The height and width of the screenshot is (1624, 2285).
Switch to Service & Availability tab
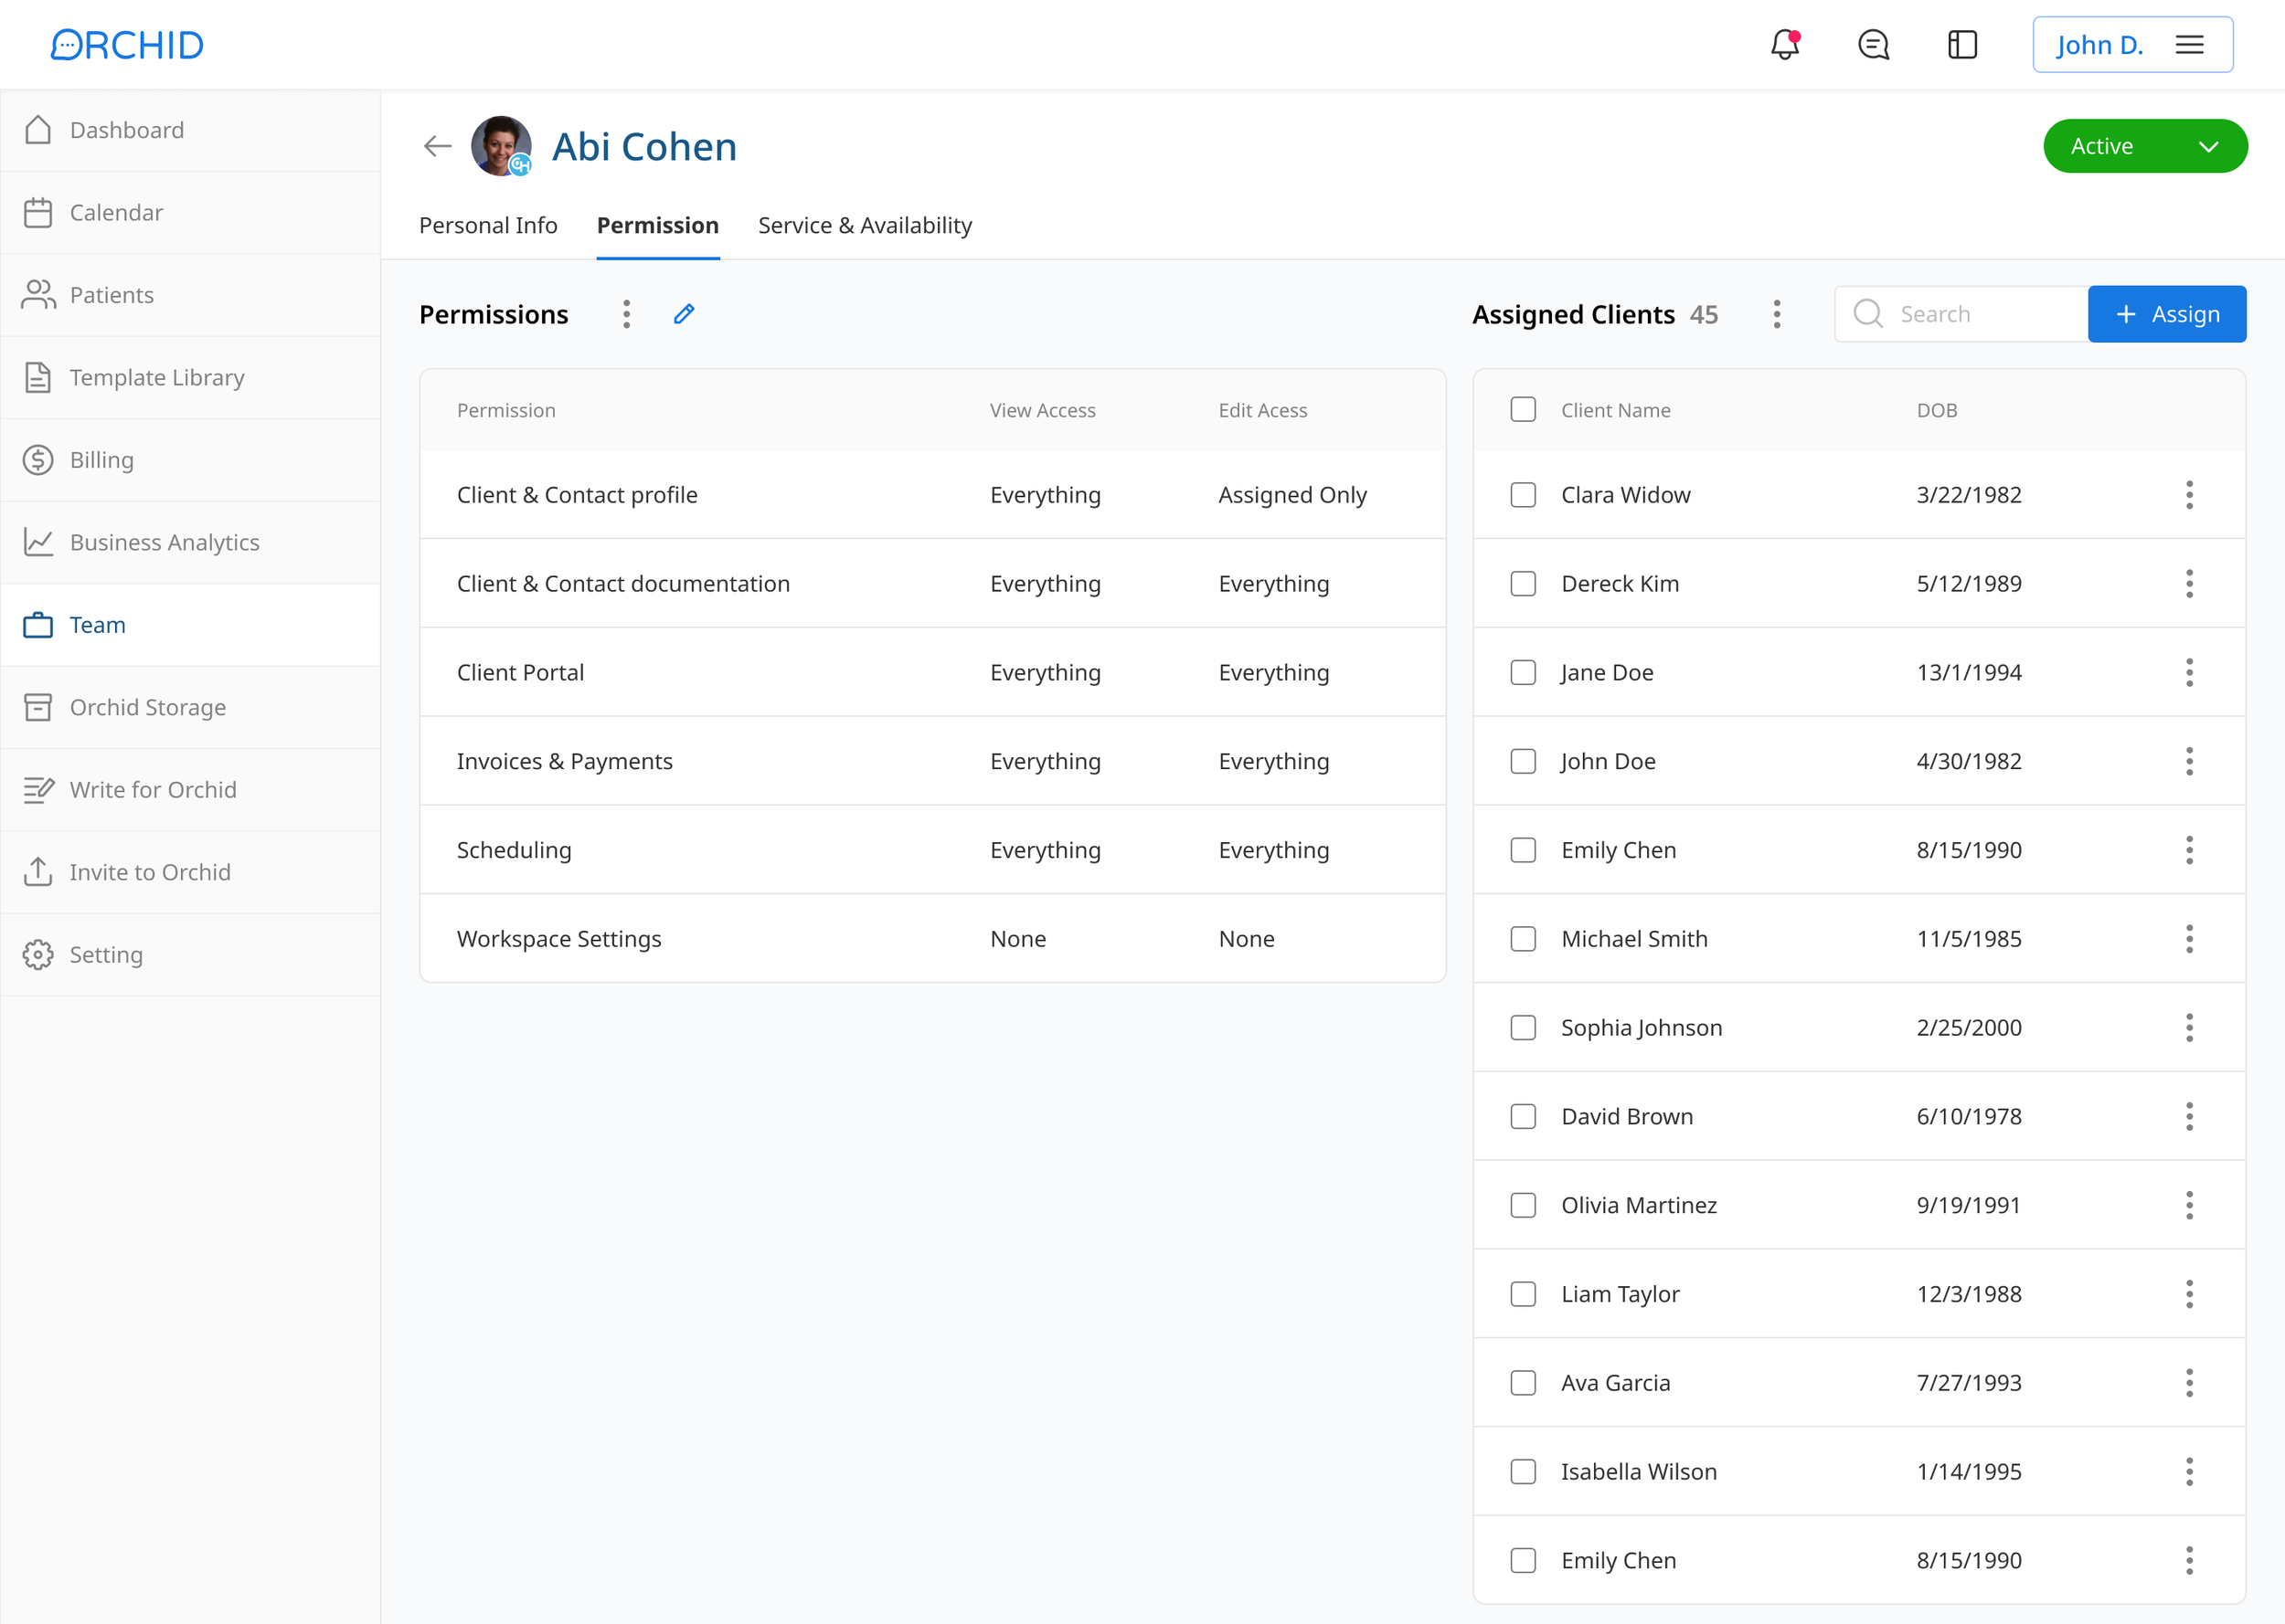tap(865, 226)
